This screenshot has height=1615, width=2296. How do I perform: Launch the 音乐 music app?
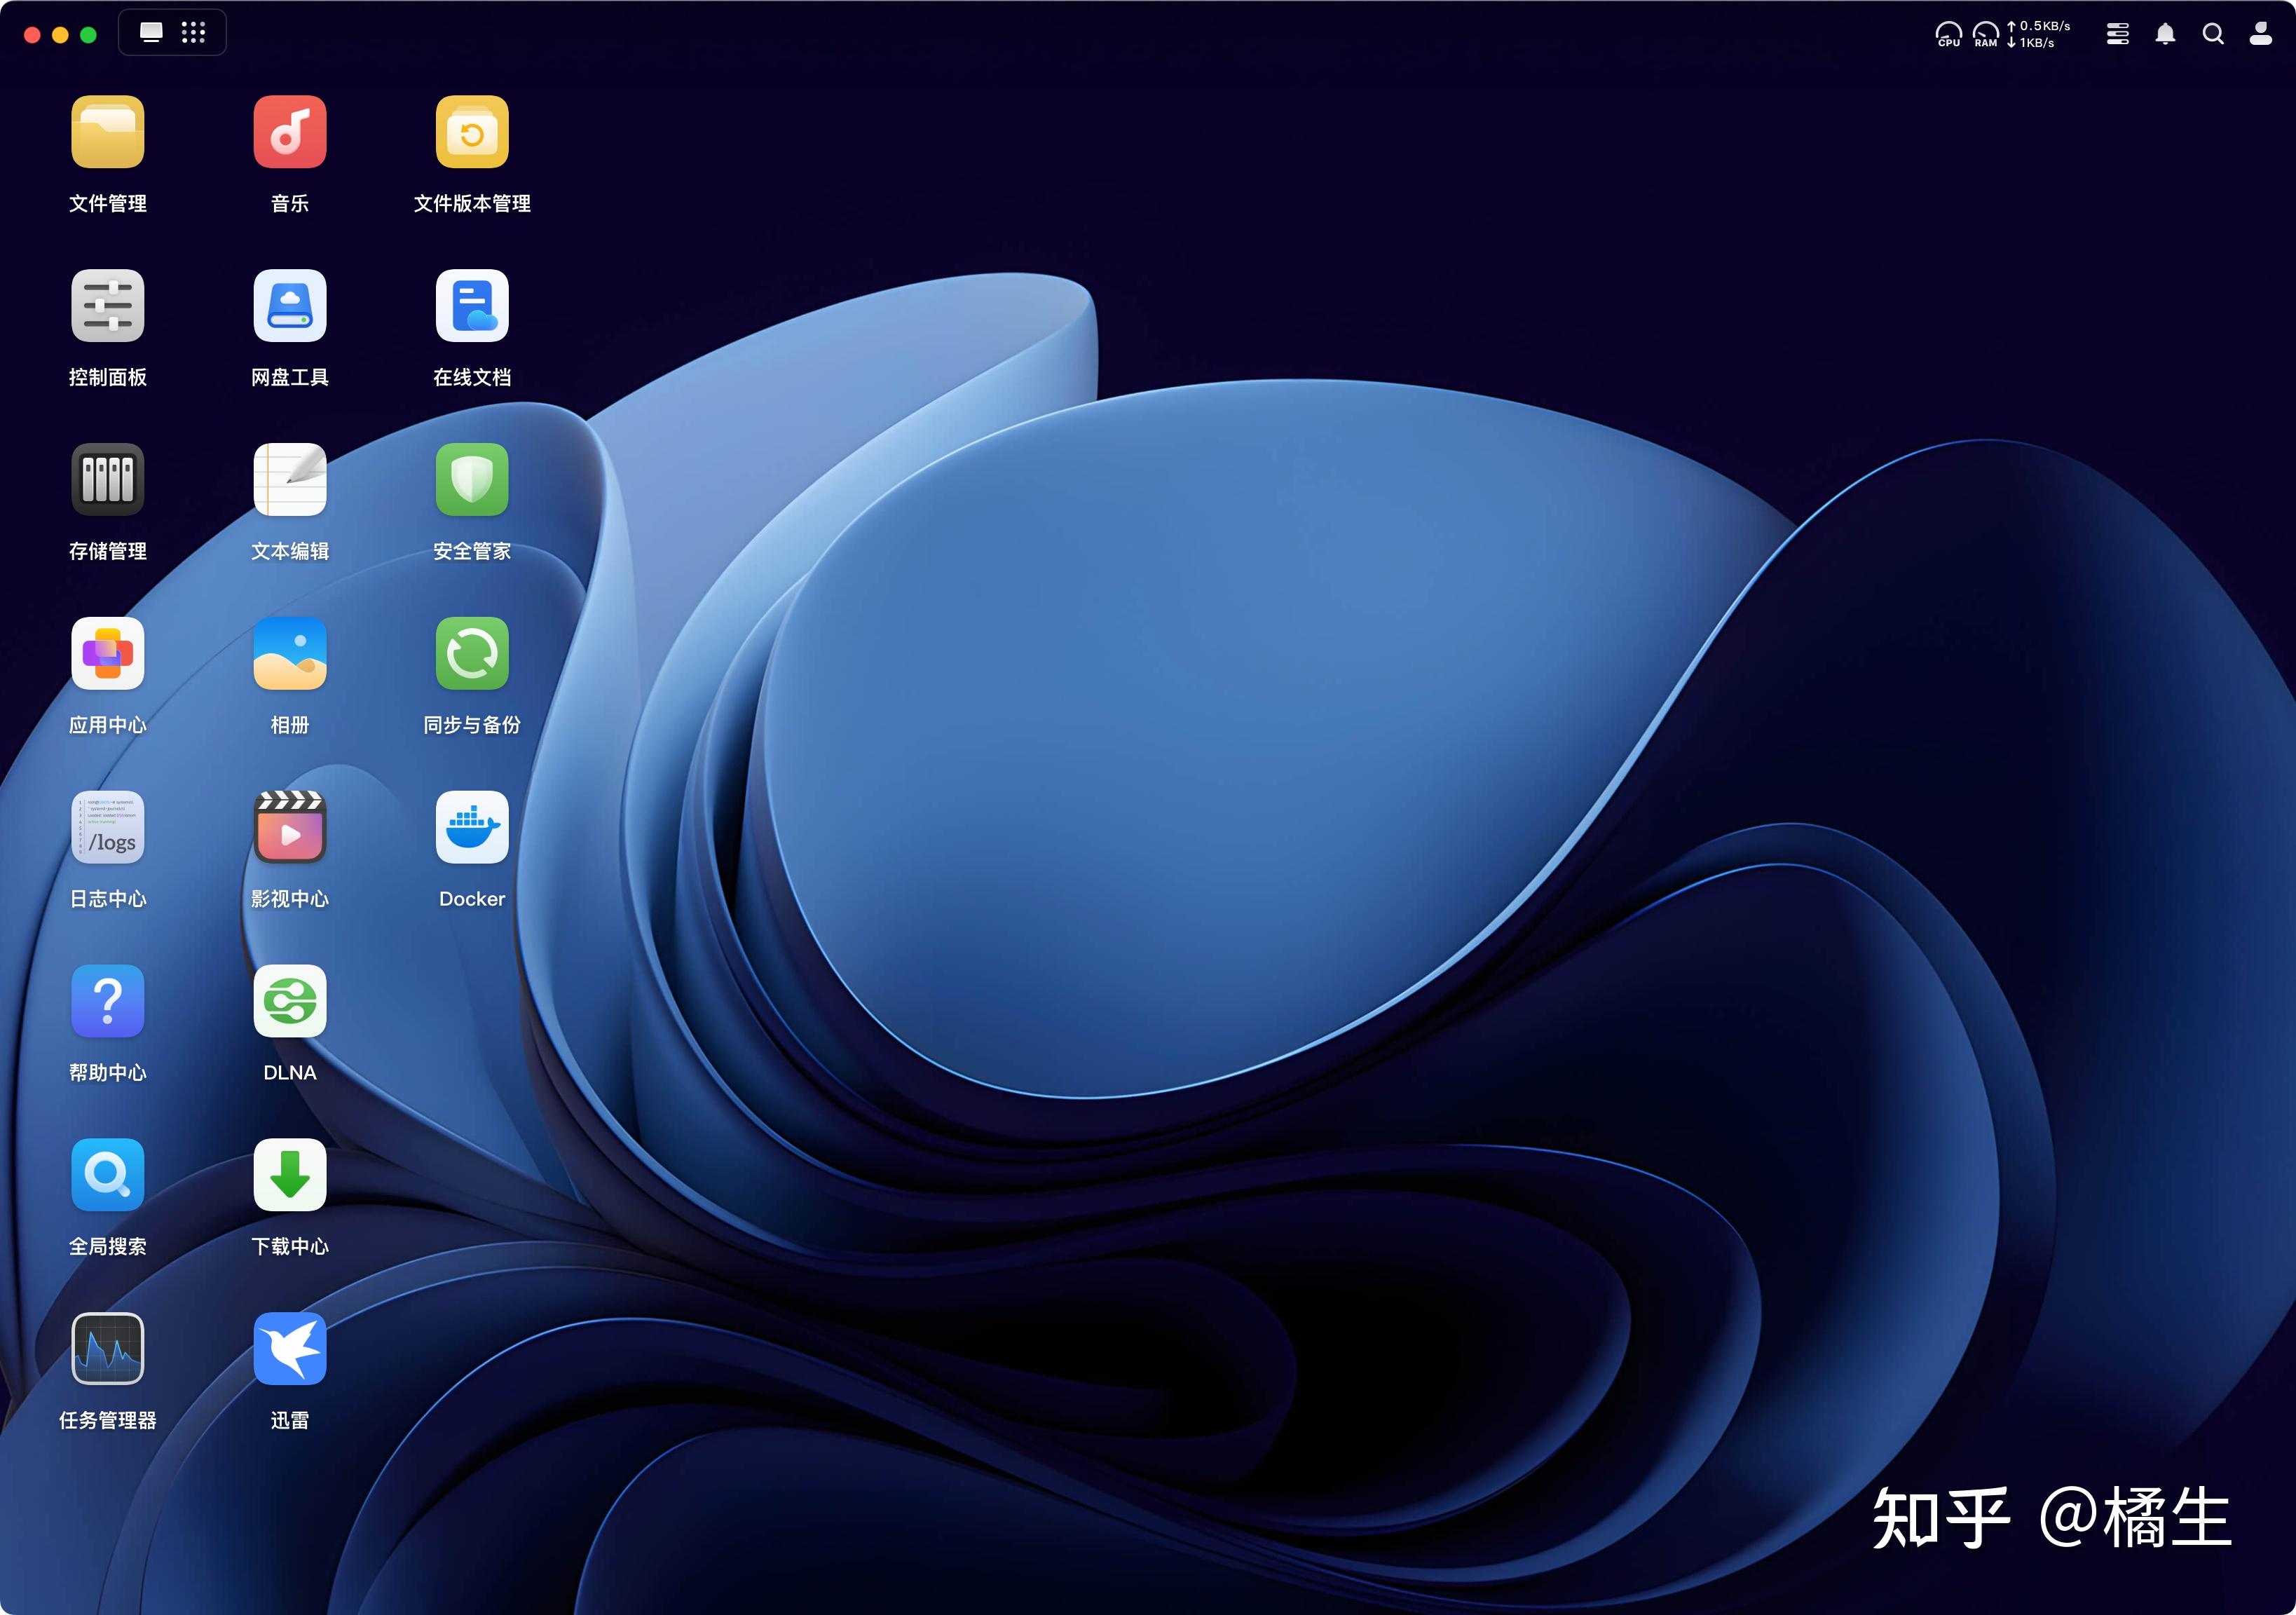289,132
